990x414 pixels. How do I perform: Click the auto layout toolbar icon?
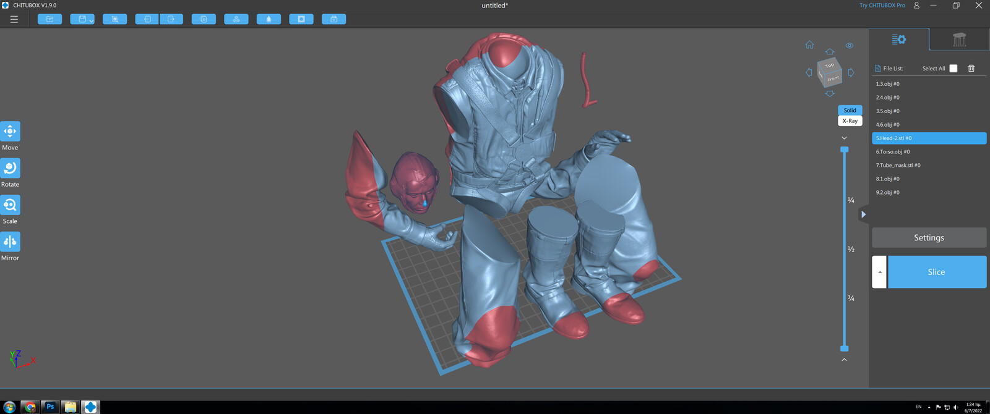click(x=236, y=19)
